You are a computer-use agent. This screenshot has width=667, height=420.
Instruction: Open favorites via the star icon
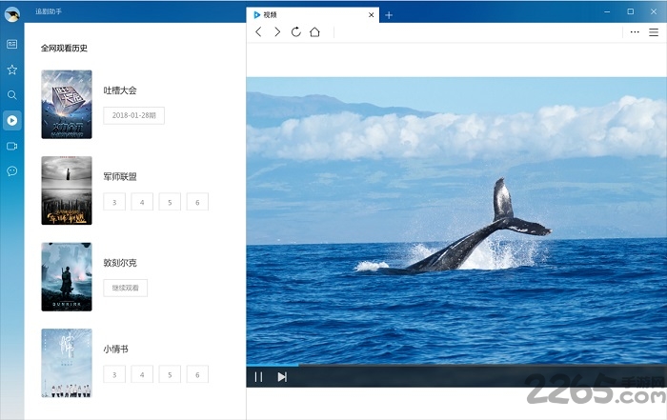click(x=11, y=70)
